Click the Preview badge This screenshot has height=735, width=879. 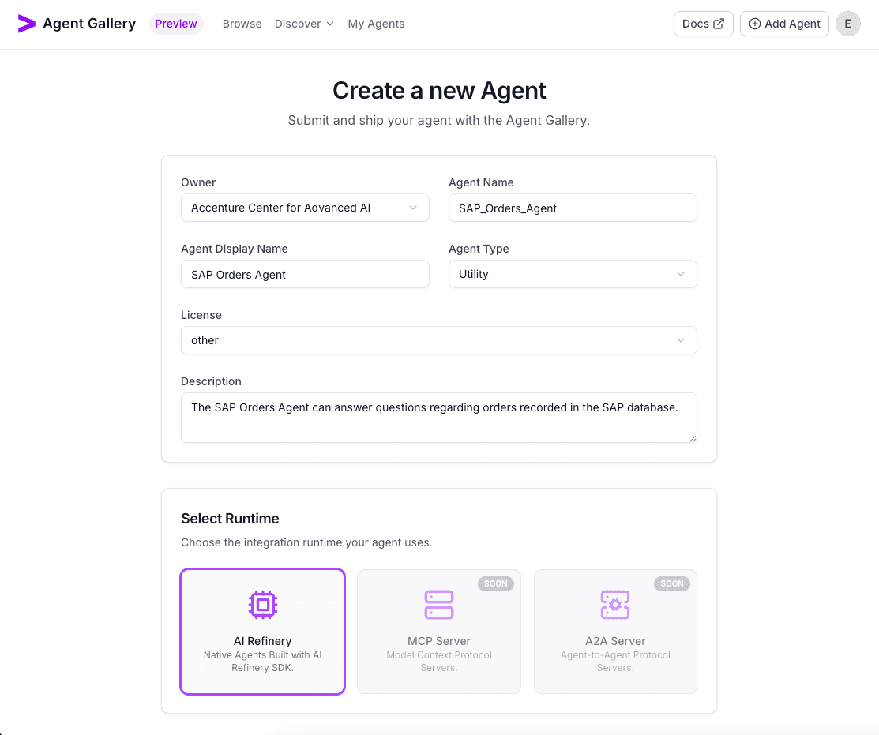point(176,24)
